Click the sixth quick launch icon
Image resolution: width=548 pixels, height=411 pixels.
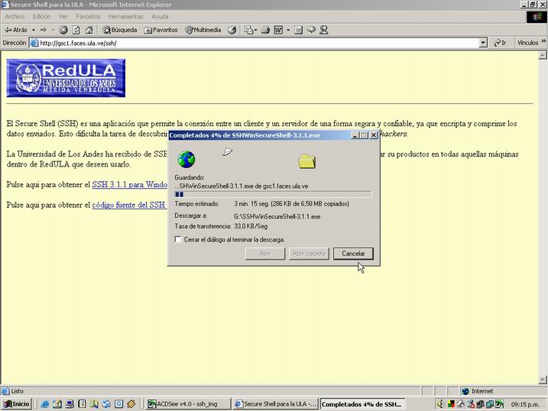[x=106, y=404]
